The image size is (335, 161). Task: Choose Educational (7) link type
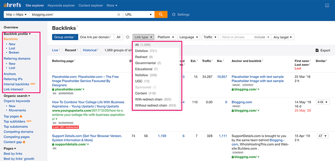[x=156, y=69]
